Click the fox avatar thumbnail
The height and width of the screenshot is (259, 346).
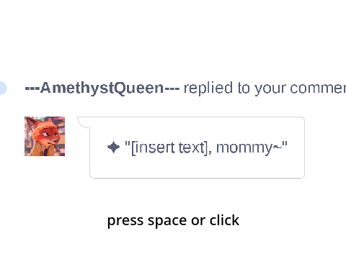tap(45, 136)
